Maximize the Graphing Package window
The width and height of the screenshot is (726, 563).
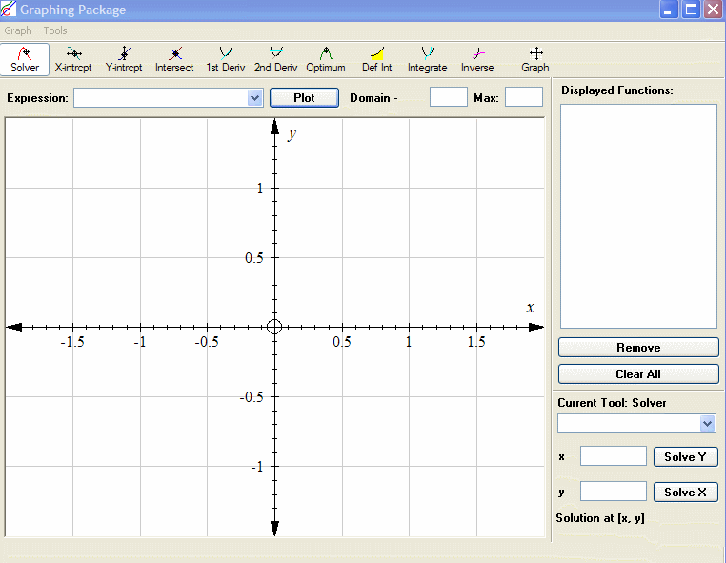point(691,10)
